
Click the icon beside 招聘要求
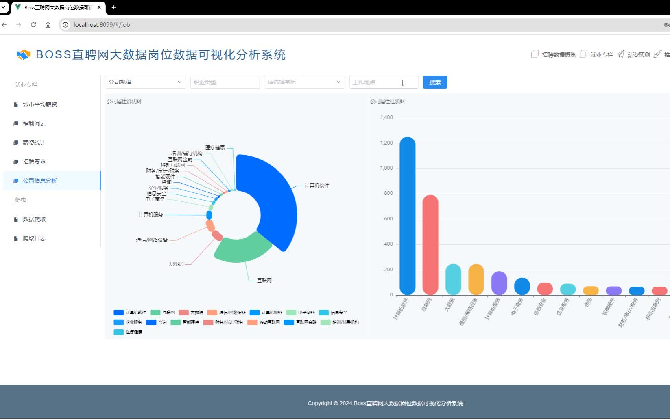(x=16, y=162)
